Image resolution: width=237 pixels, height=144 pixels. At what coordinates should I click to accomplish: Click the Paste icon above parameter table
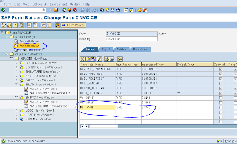click(93, 59)
